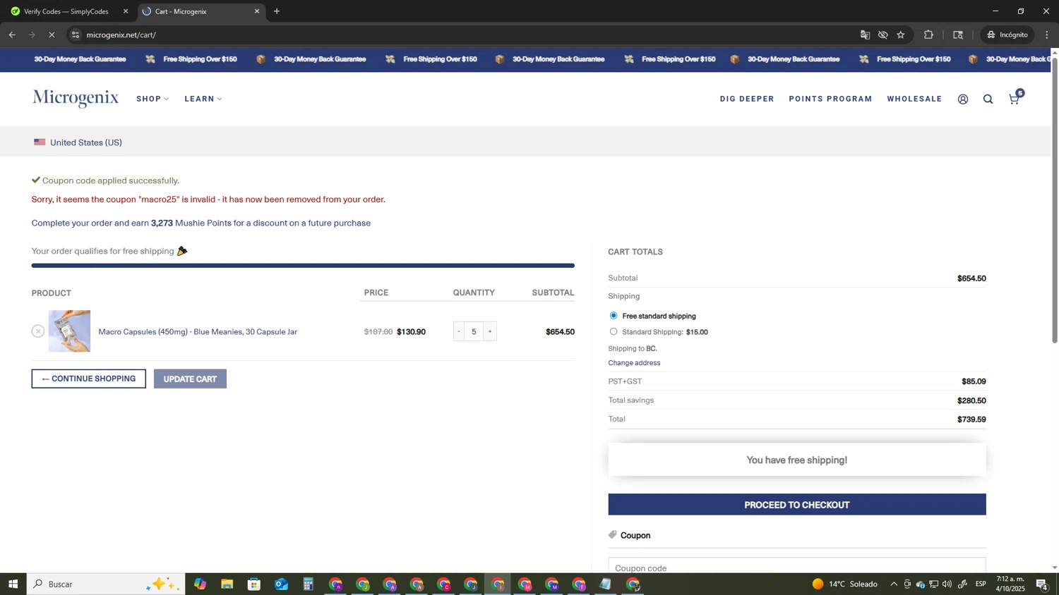Click the third-party cookies blocked eye icon

point(882,35)
